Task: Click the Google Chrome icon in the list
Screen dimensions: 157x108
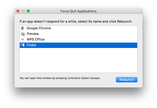Action: pos(23,28)
